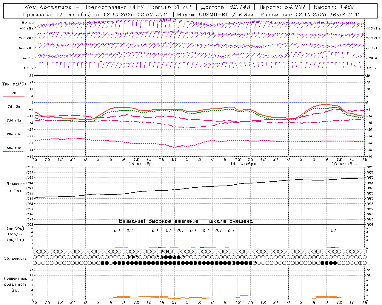Click the 'Прогноз на 120 часа(ов)' text

click(58, 15)
